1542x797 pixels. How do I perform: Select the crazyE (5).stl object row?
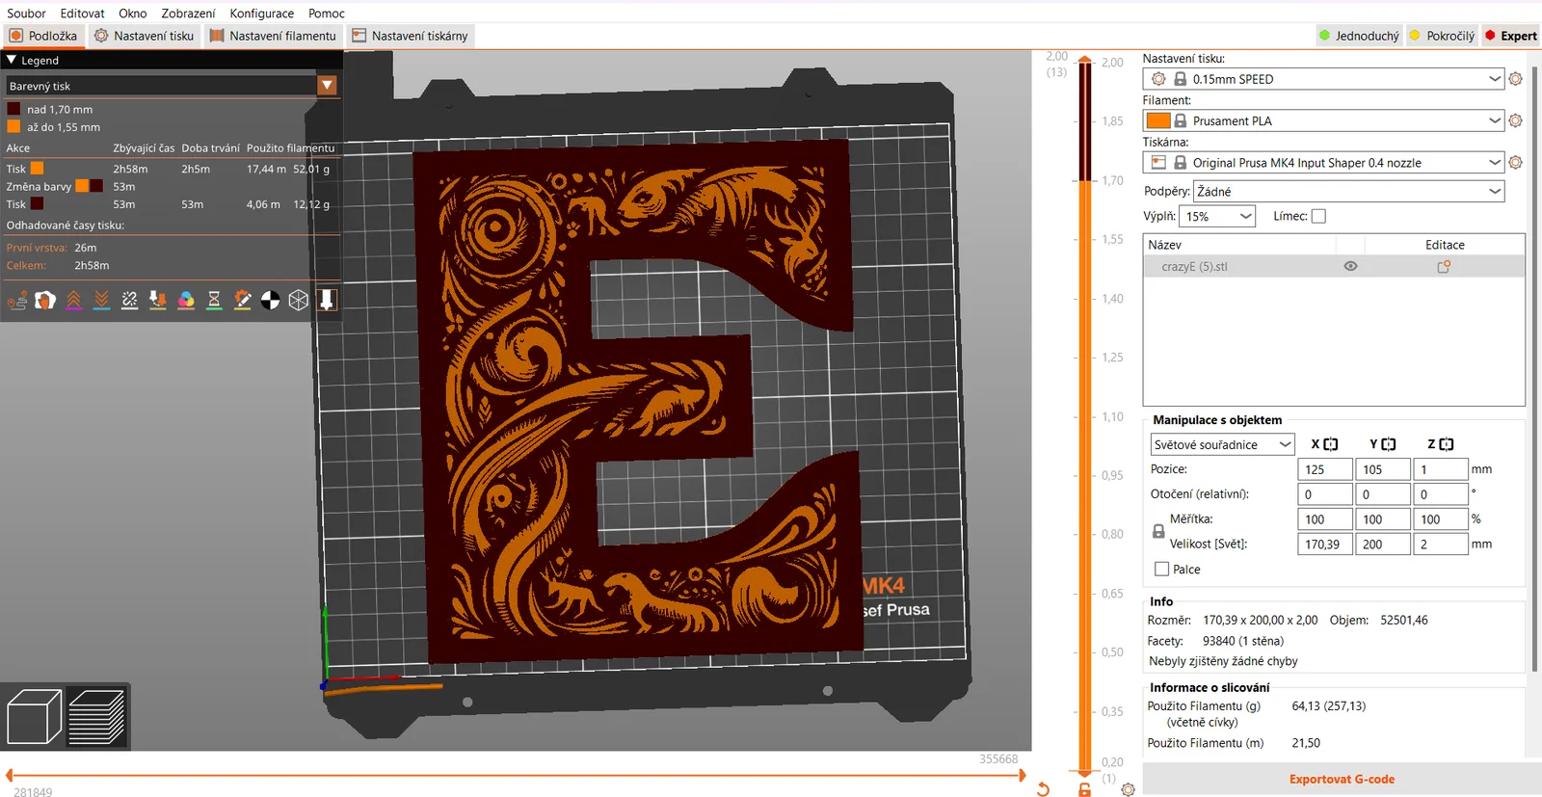1334,267
